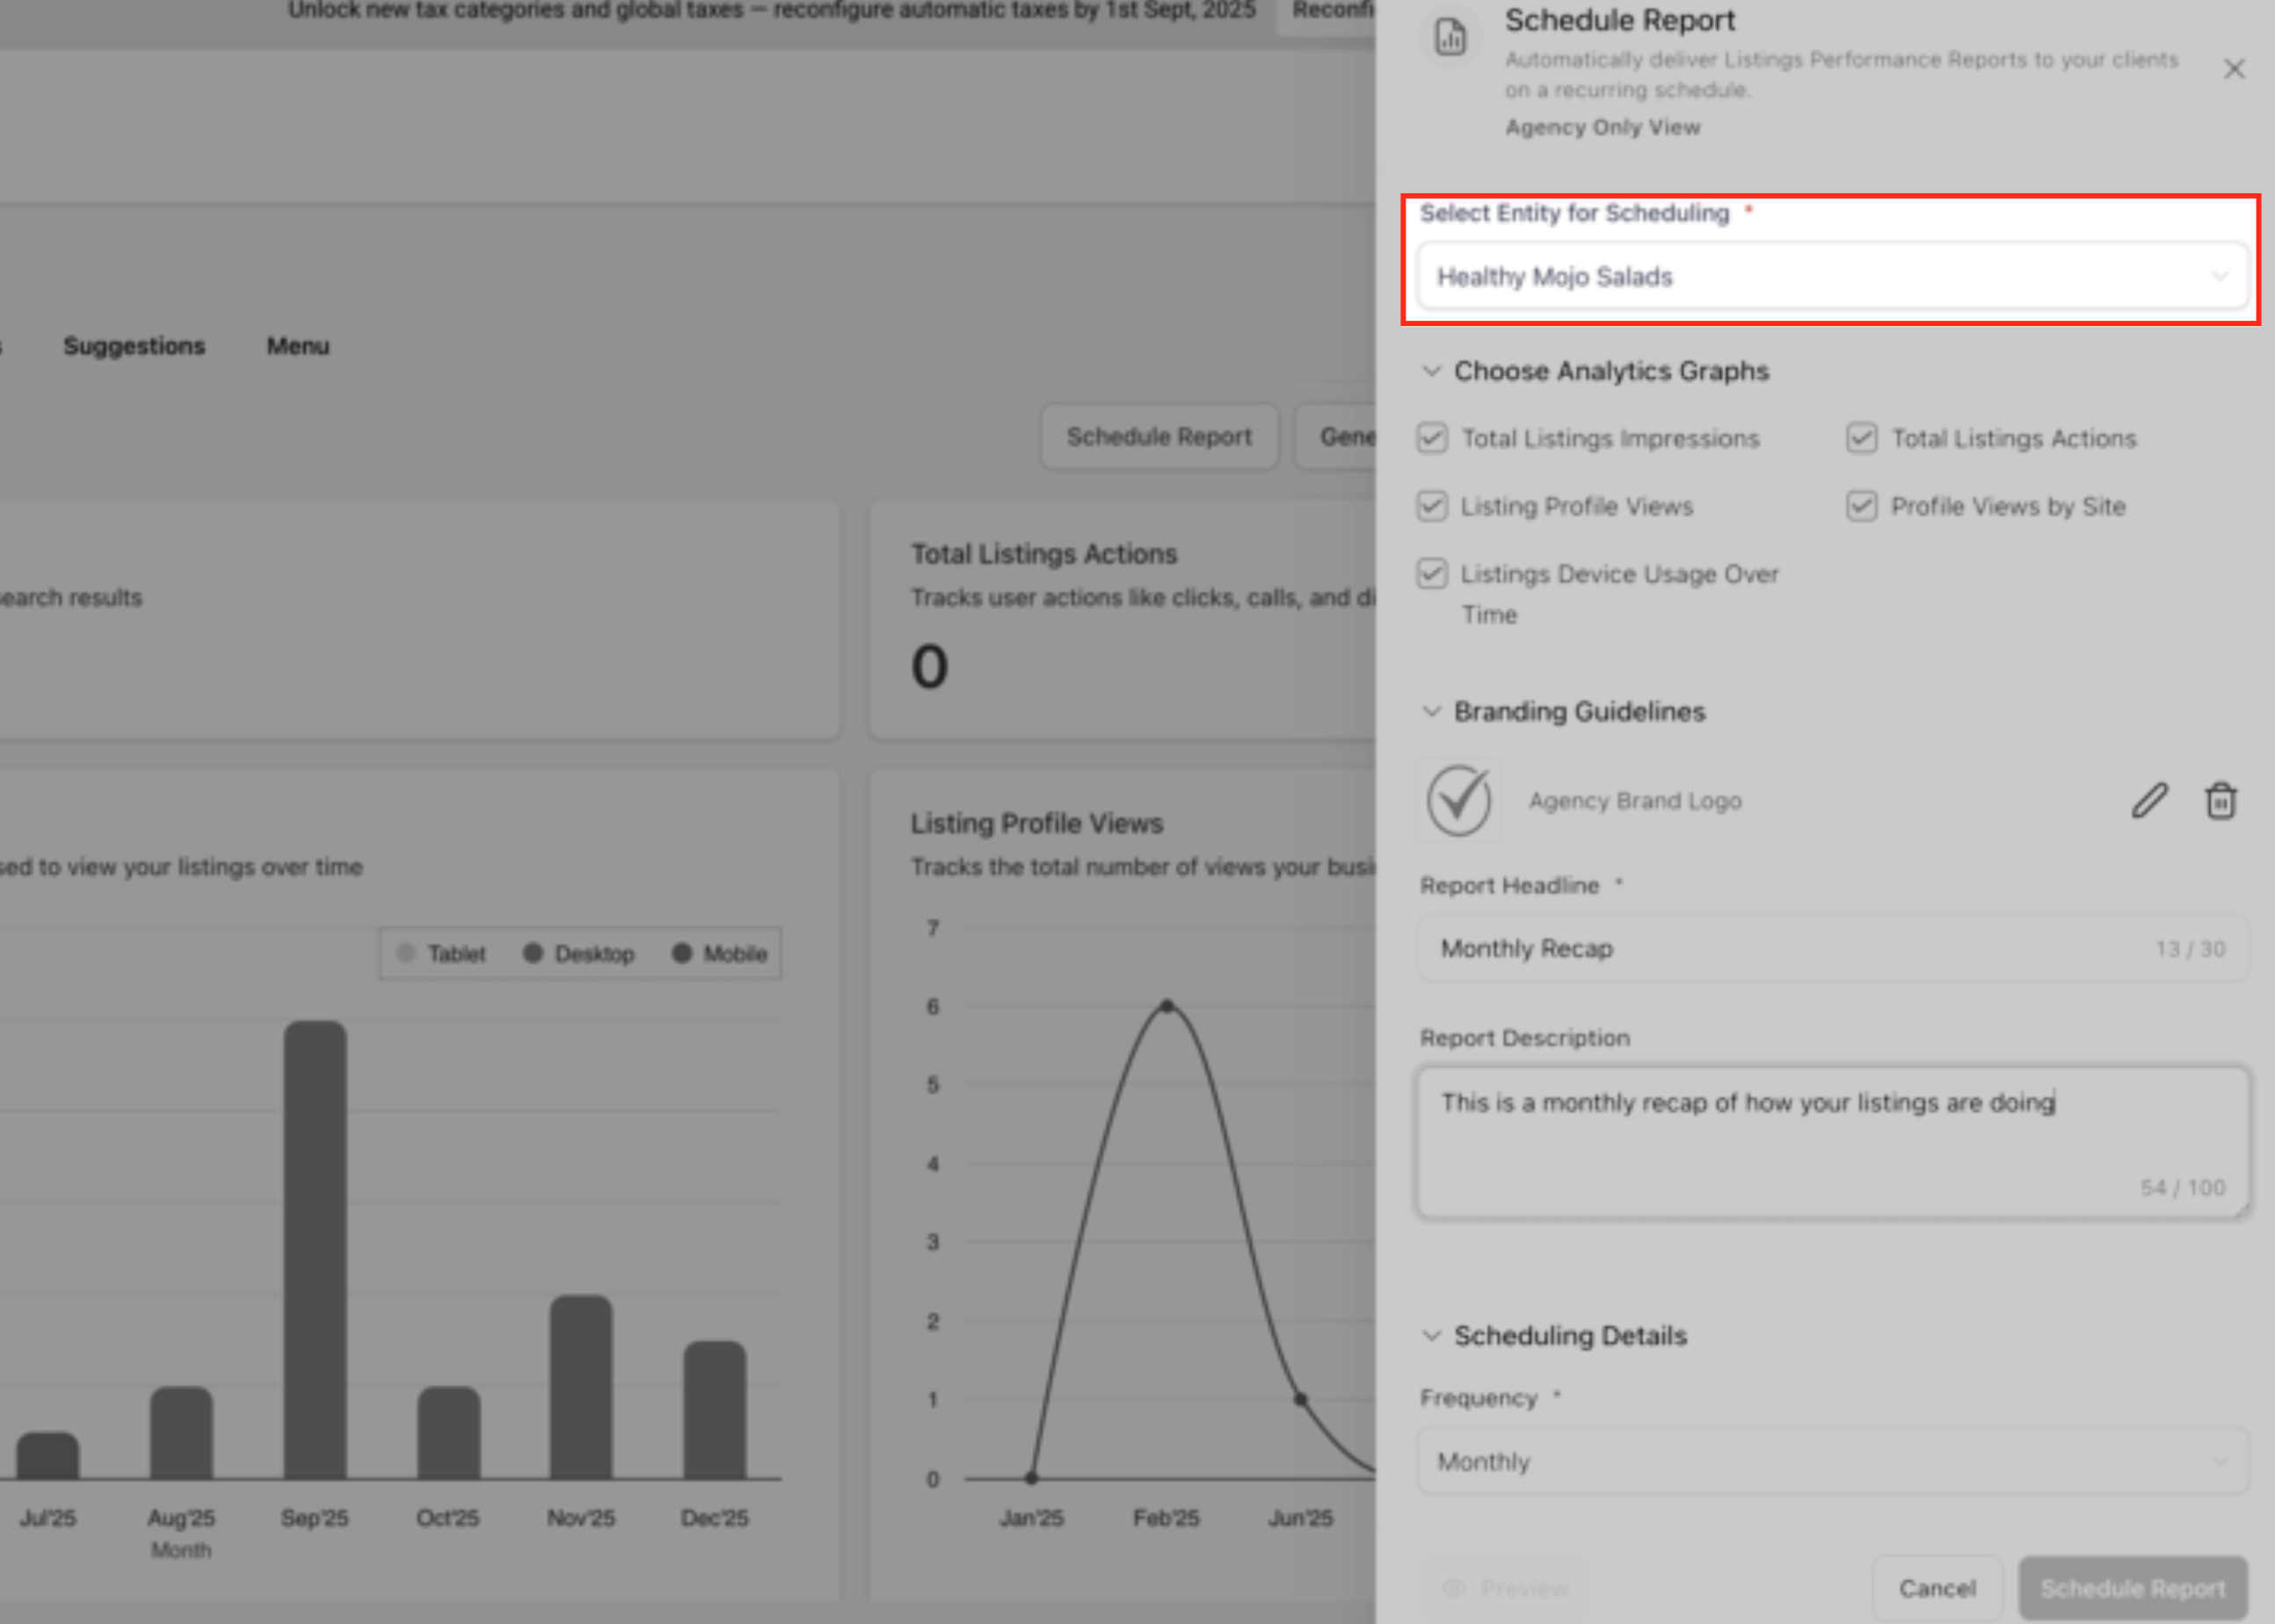
Task: Open the Select Entity for Scheduling dropdown
Action: [1832, 277]
